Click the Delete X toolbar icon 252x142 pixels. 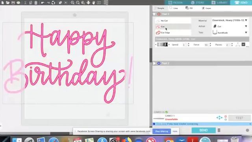click(66, 3)
